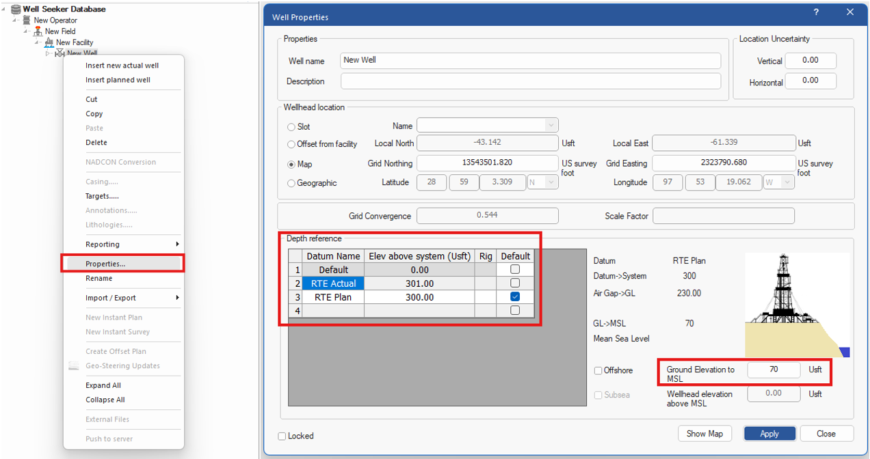Expand the Import / Export submenu
Viewport: 870px width, 459px height.
(177, 298)
